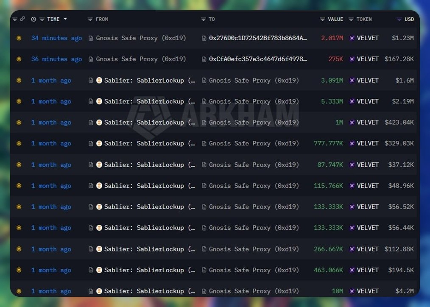Image resolution: width=430 pixels, height=307 pixels.
Task: Click VELVET token icon in 87.747K row
Action: 352,165
